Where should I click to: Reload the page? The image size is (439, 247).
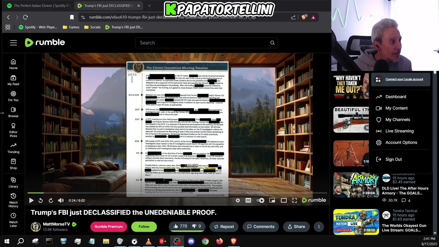pyautogui.click(x=25, y=17)
